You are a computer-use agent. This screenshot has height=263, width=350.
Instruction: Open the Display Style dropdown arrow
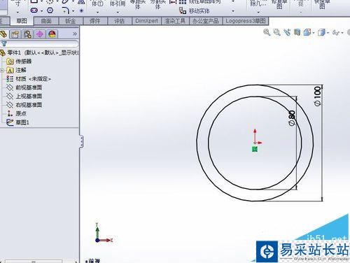[328, 33]
